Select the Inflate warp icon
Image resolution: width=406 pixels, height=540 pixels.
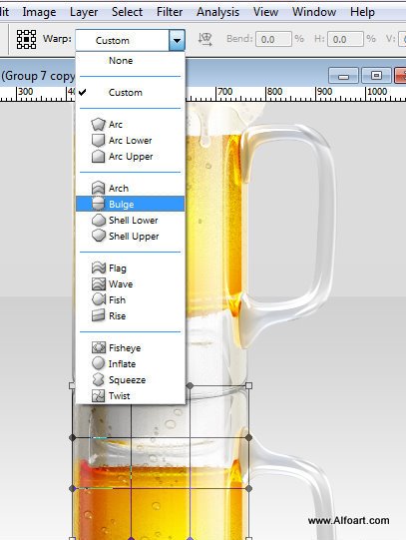coord(98,363)
